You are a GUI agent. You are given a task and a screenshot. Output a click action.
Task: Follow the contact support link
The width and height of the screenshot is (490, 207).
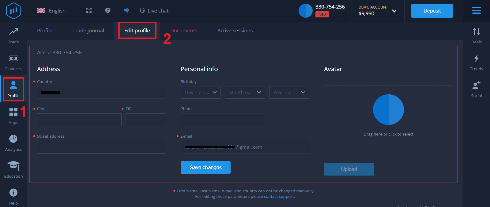point(279,197)
